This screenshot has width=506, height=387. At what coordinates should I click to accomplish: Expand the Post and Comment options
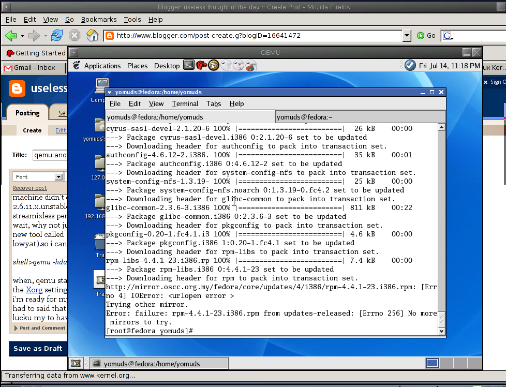pyautogui.click(x=40, y=328)
